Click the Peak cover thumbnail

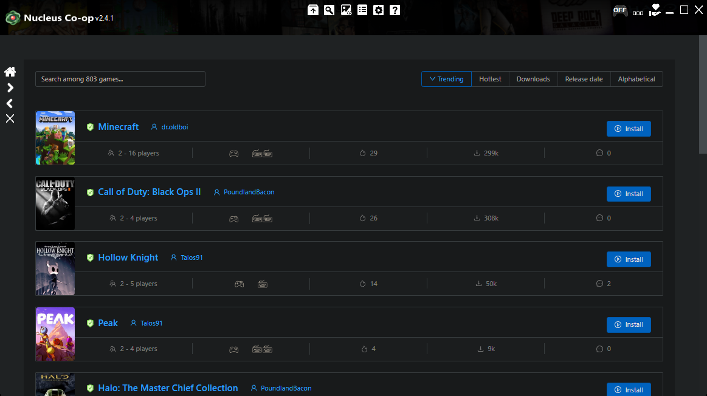point(55,334)
